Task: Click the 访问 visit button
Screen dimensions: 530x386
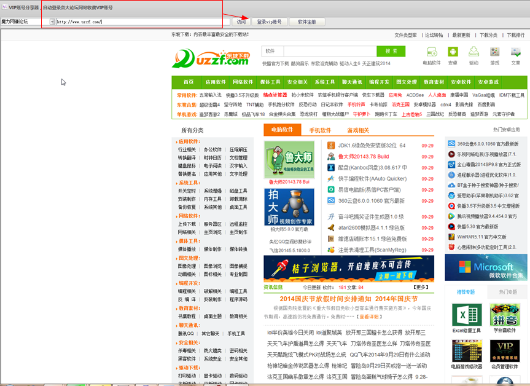Action: point(241,22)
